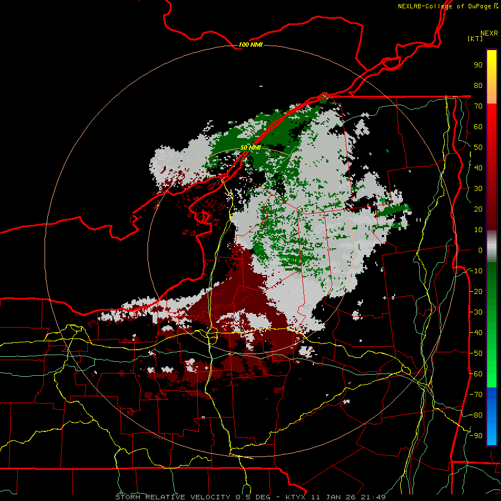This screenshot has width=501, height=501.
Task: Click the -60 value on velocity scale
Action: tap(476, 374)
